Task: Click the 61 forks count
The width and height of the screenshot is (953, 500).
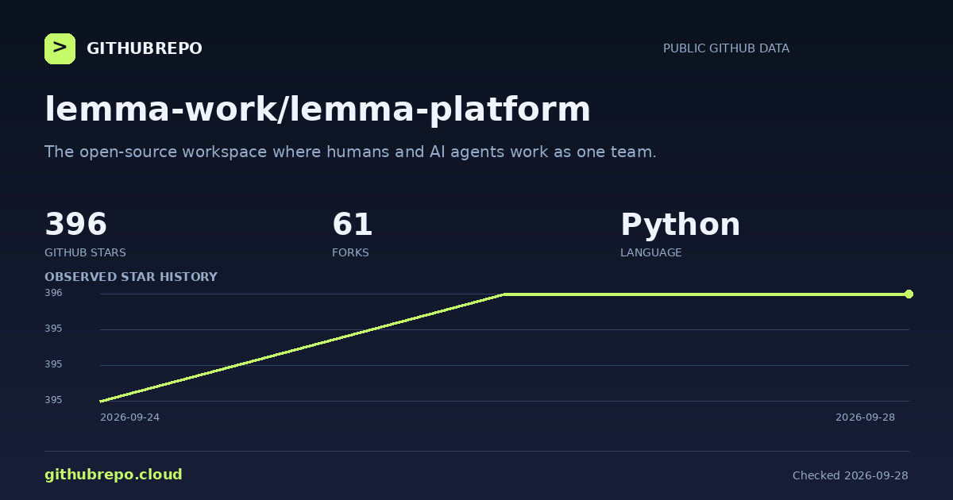Action: [353, 225]
